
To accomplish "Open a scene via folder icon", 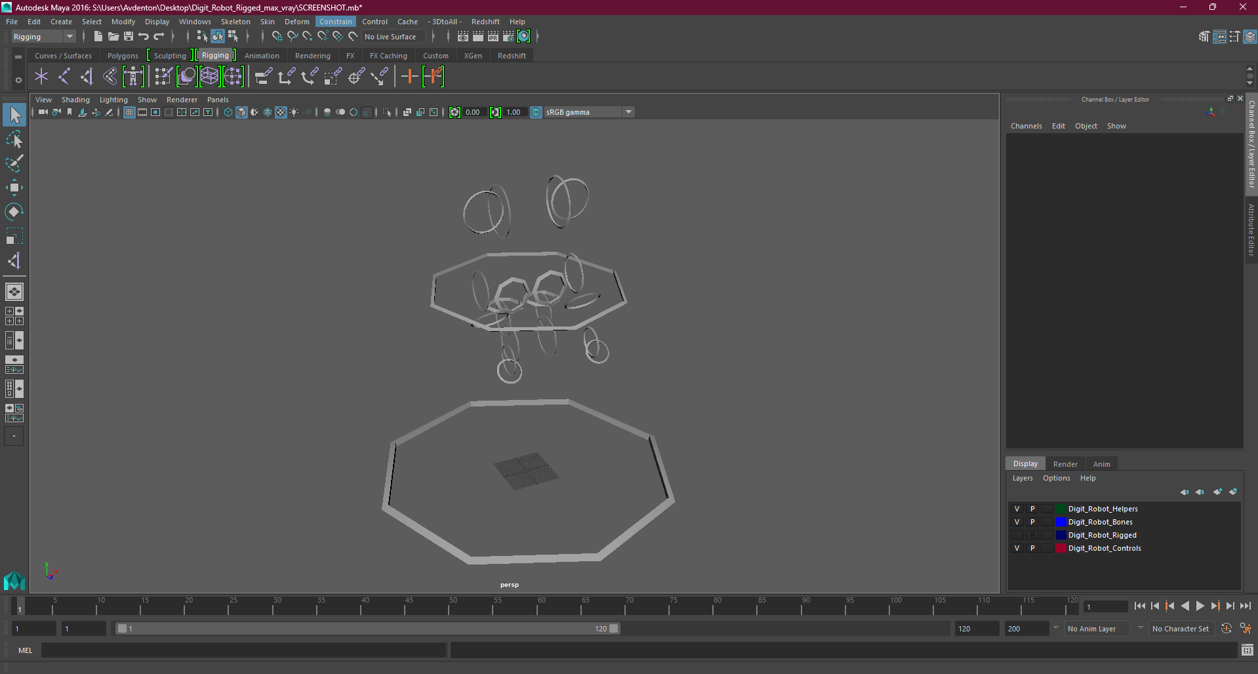I will click(x=113, y=37).
